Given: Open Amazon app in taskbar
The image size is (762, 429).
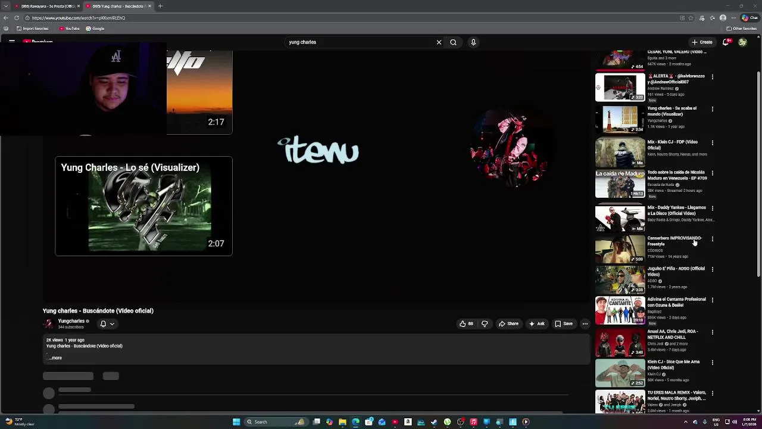Looking at the screenshot, I should (408, 422).
